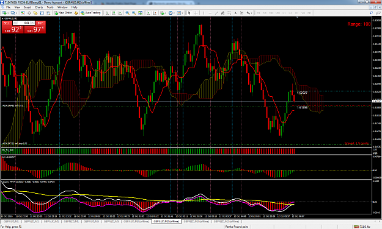This screenshot has height=229, width=382.
Task: Open the Templates dropdown
Action: coord(180,13)
